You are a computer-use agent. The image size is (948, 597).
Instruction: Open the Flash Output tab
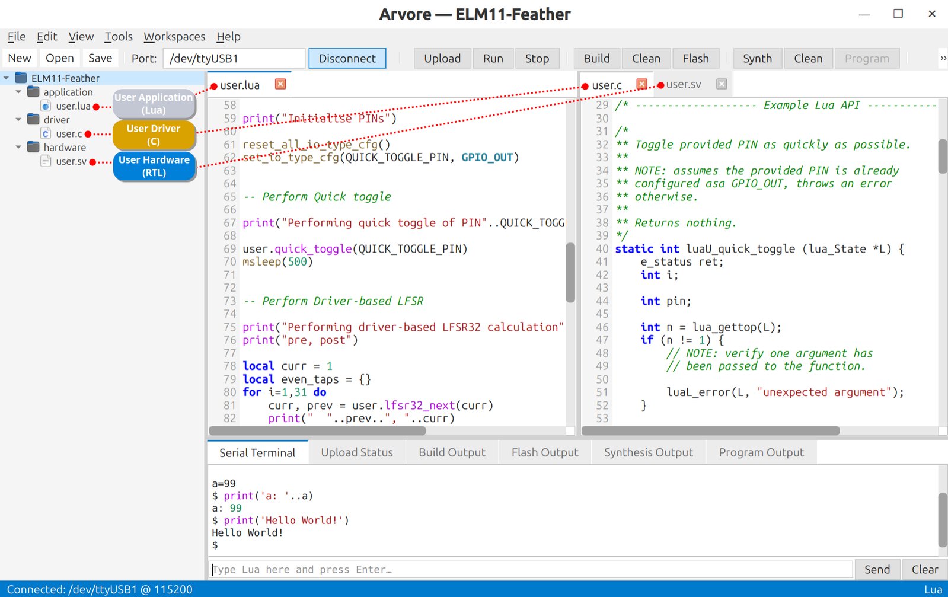(x=545, y=452)
